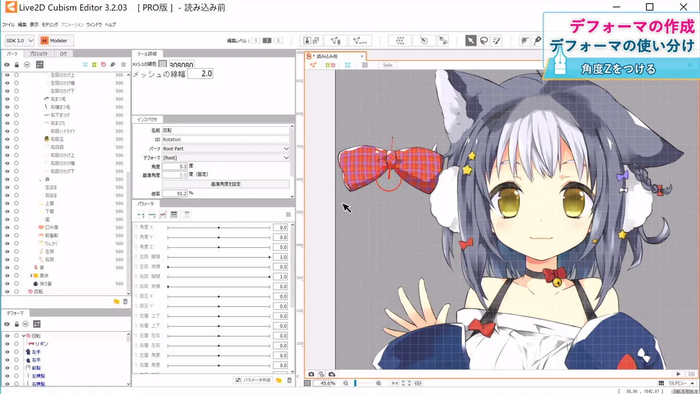Toggle the grid display in the viewport
Image resolution: width=700 pixels, height=394 pixels.
[x=365, y=65]
